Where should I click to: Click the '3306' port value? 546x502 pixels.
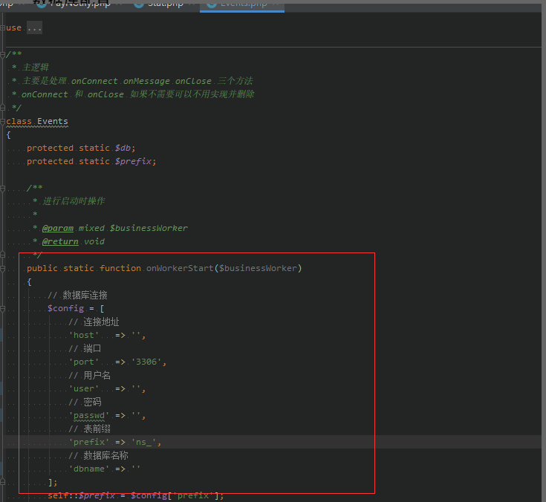tap(146, 362)
